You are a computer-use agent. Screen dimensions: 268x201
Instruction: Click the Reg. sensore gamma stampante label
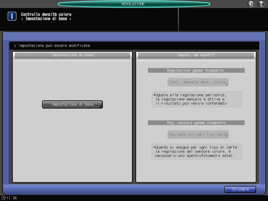(196, 123)
